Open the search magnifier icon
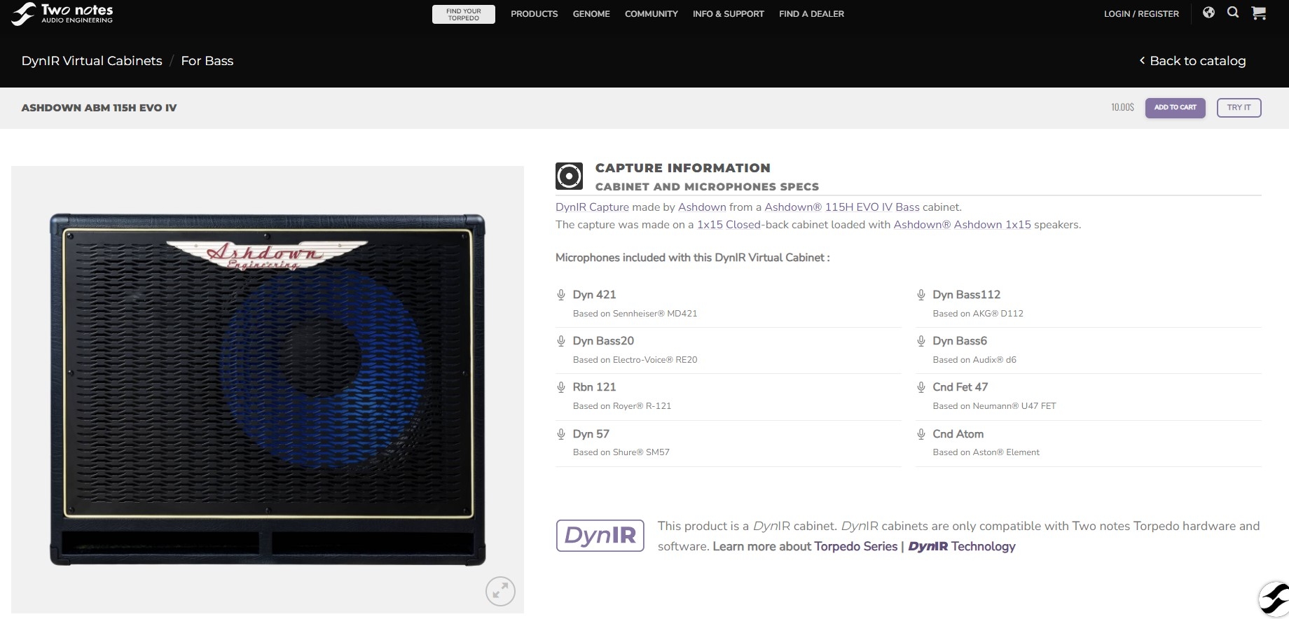Image resolution: width=1289 pixels, height=619 pixels. click(x=1233, y=13)
